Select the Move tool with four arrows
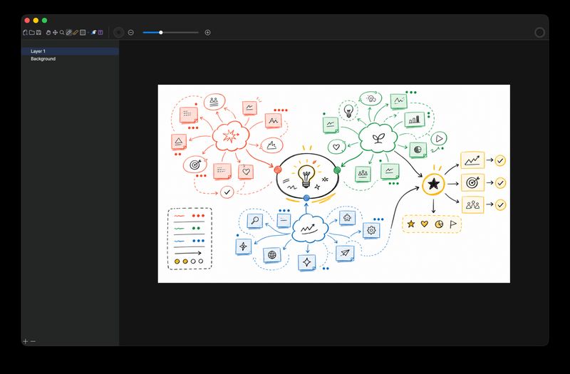 [x=56, y=32]
